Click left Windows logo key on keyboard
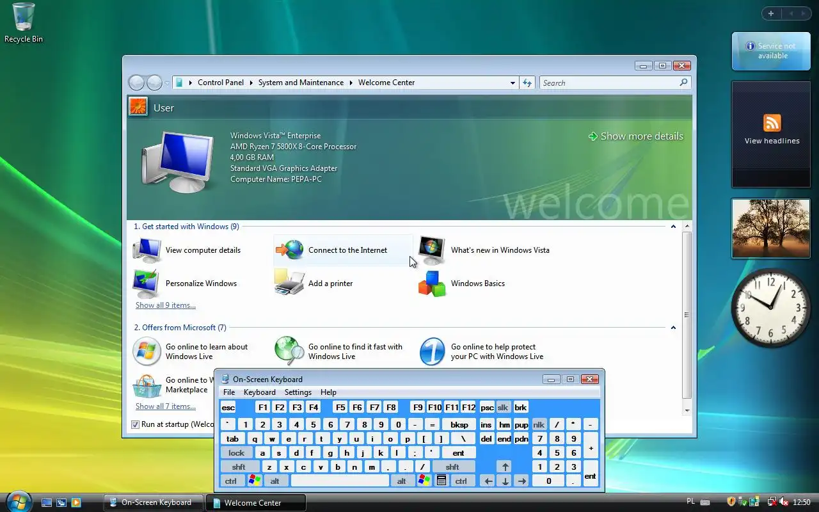 point(254,481)
